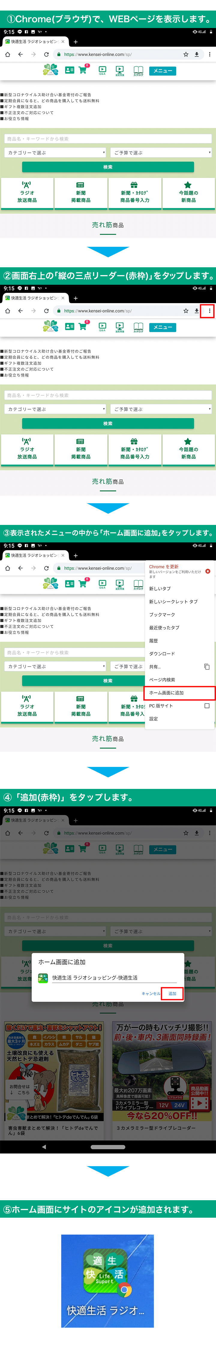Select Chrome を更新 menu entry

pos(180,571)
